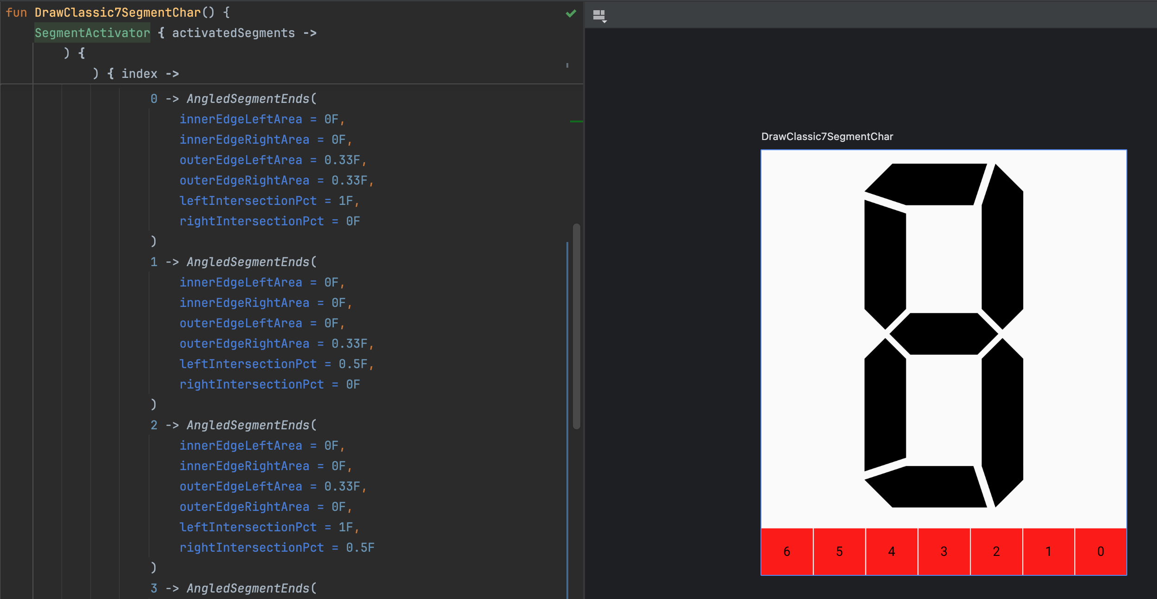Toggle segment button 1 in preview
This screenshot has width=1157, height=599.
[x=1048, y=551]
